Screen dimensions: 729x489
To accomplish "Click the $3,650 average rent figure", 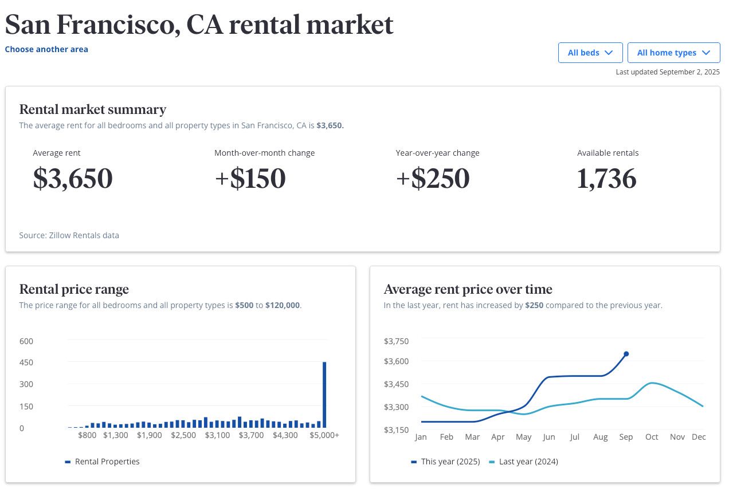I will coord(73,179).
